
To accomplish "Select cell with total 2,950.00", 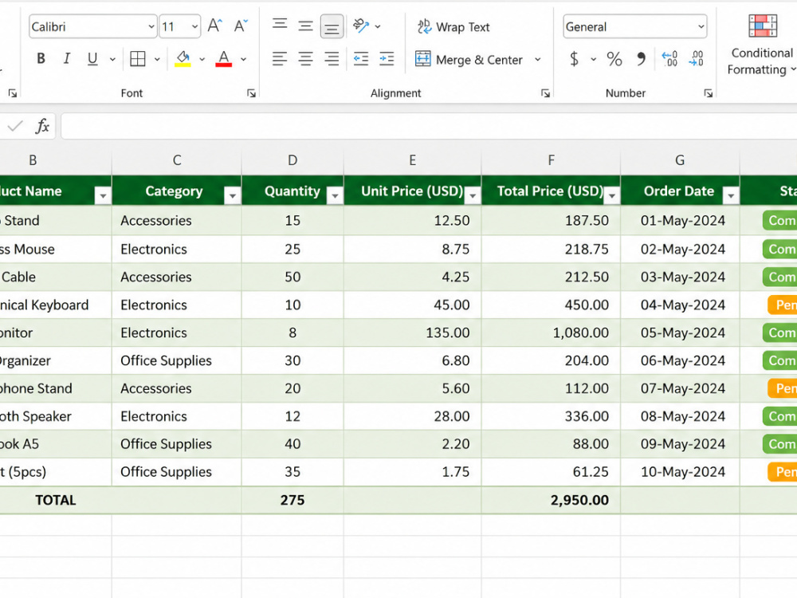I will click(551, 501).
